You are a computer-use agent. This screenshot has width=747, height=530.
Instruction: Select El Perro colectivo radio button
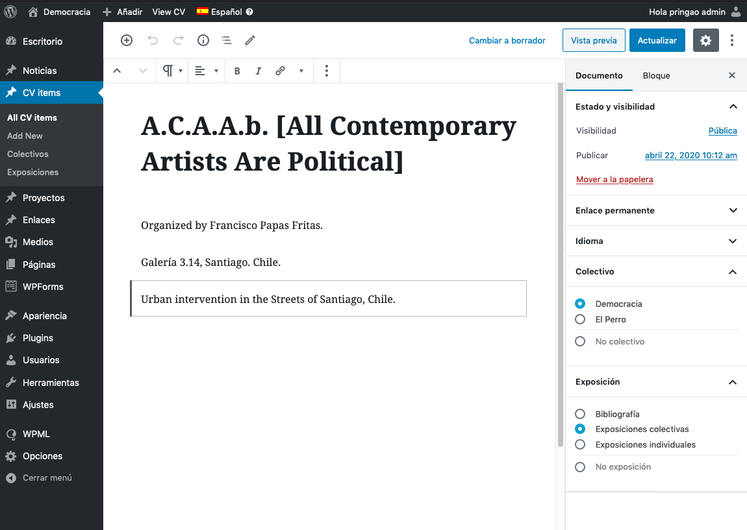[580, 319]
